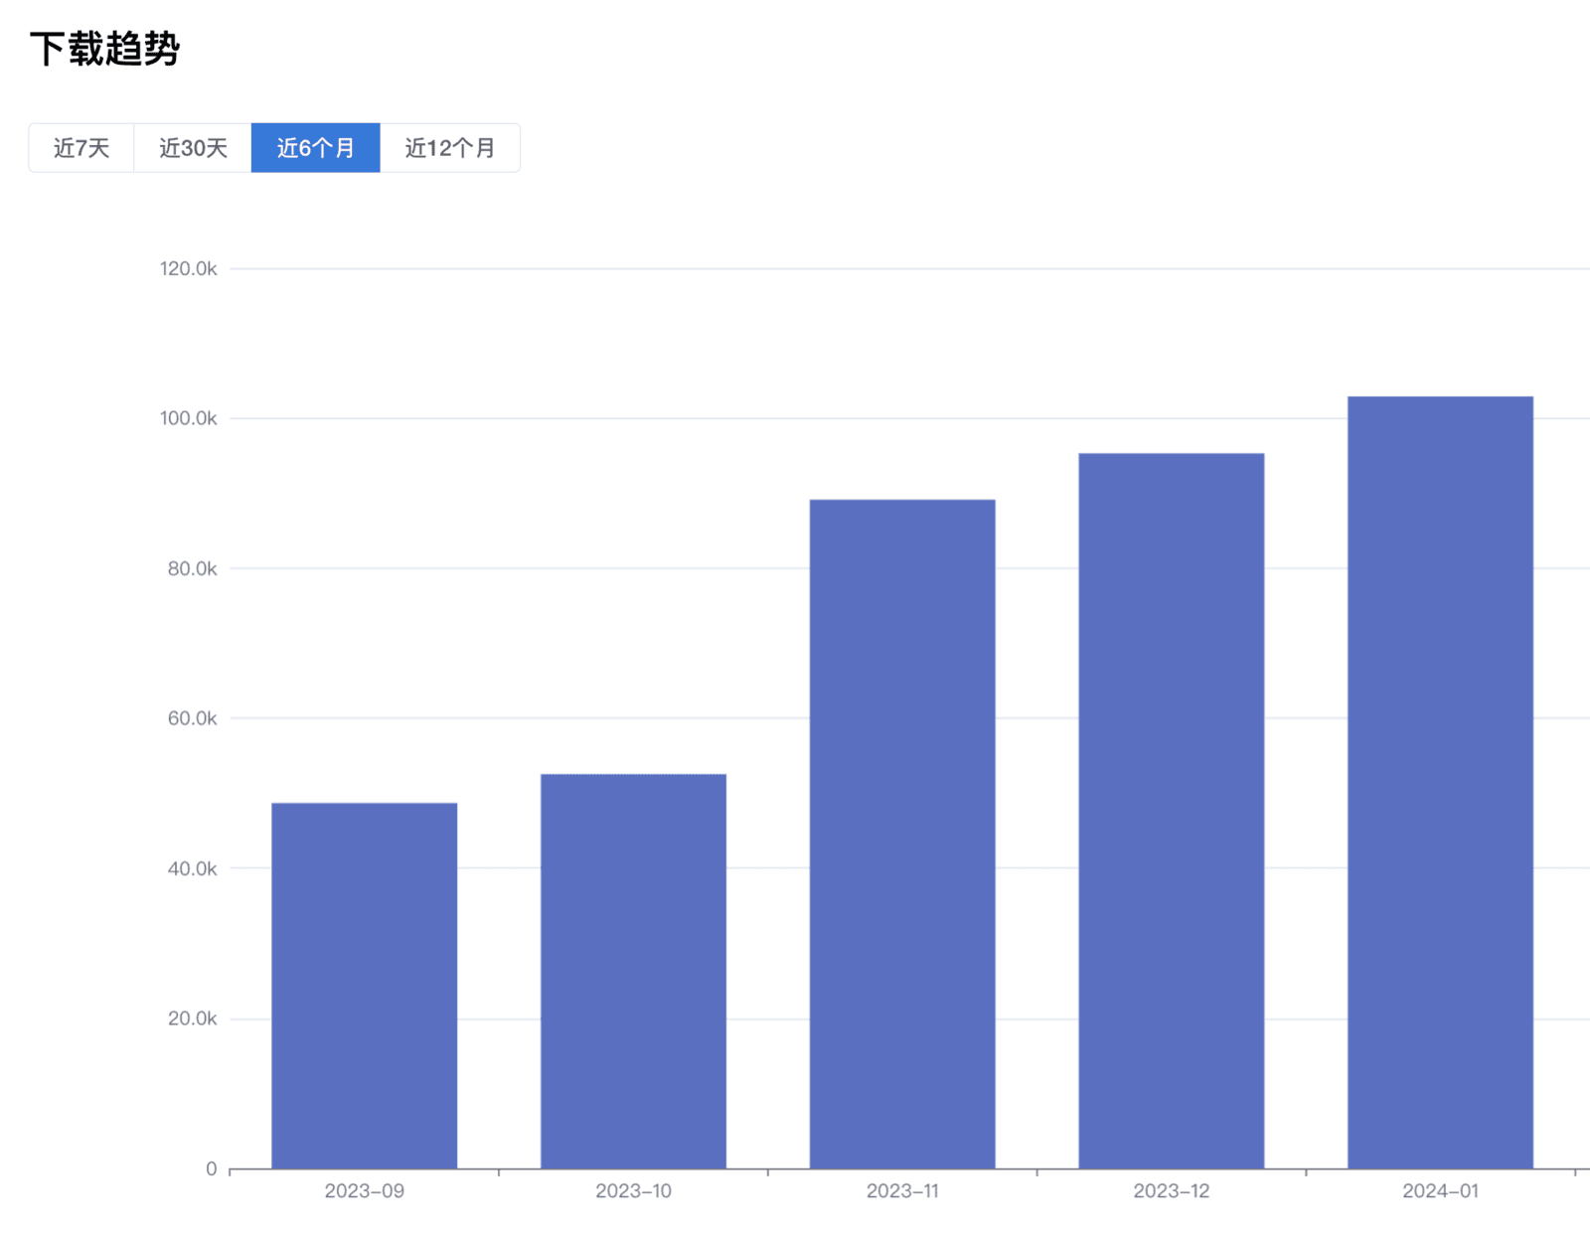Click the 100.0k y-axis label

coord(188,418)
